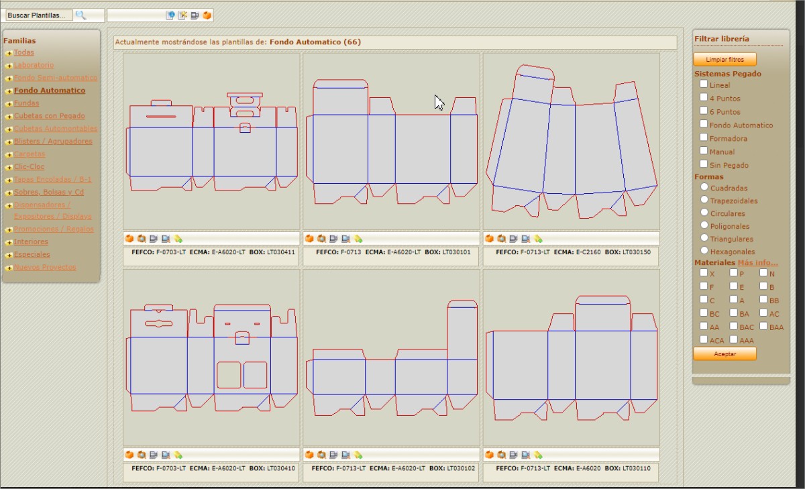Click the orange box icon in top toolbar
Image resolution: width=805 pixels, height=489 pixels.
pyautogui.click(x=207, y=15)
